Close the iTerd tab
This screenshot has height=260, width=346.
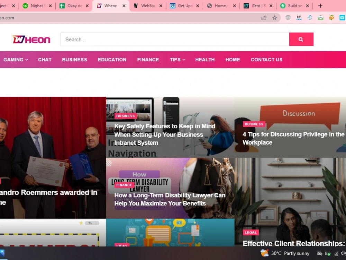(x=271, y=6)
